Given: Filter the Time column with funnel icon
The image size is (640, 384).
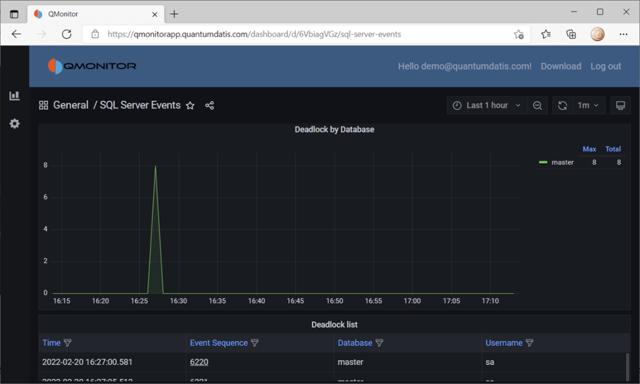Looking at the screenshot, I should [67, 343].
